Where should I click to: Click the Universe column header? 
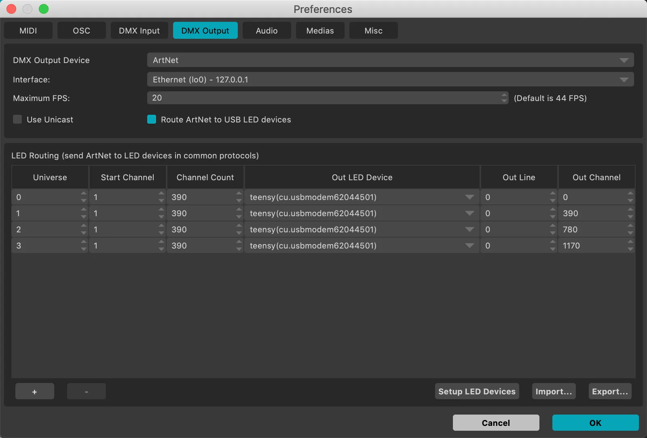(50, 177)
